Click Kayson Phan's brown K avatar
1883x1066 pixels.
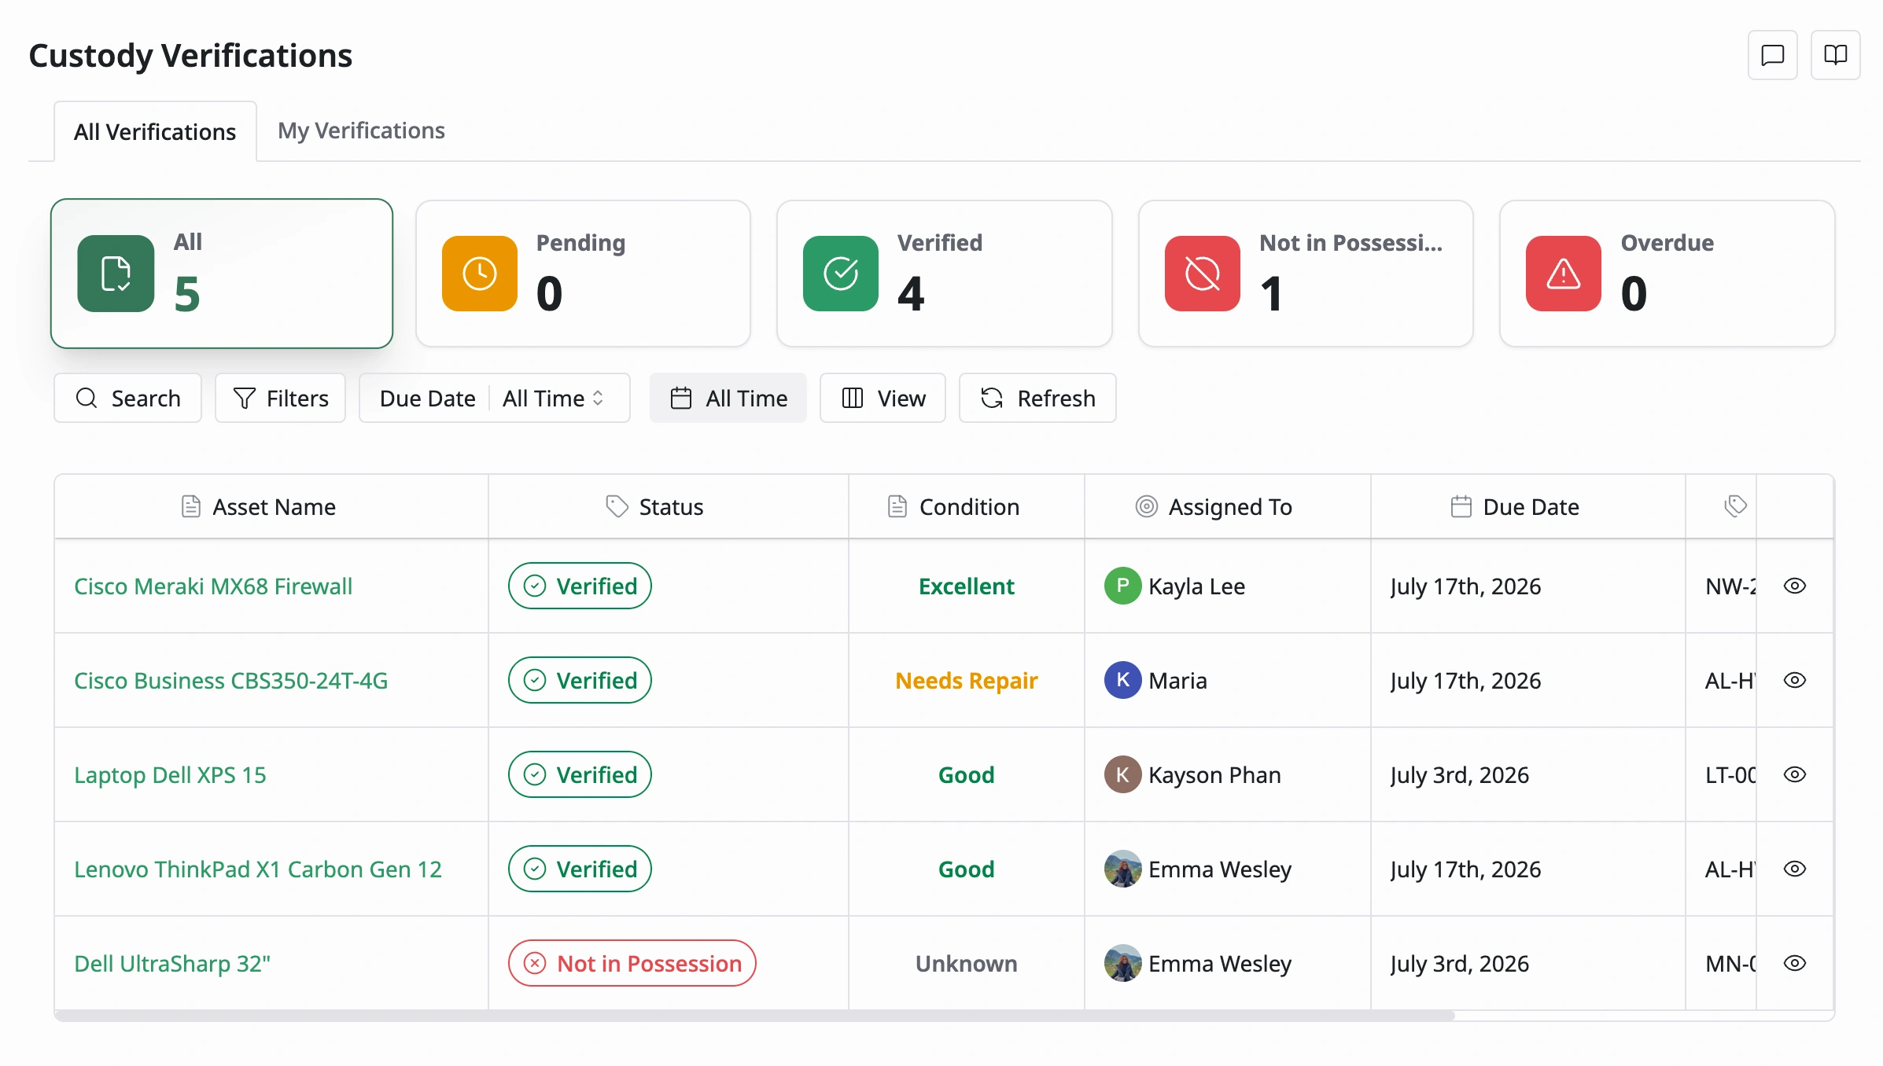click(x=1122, y=774)
